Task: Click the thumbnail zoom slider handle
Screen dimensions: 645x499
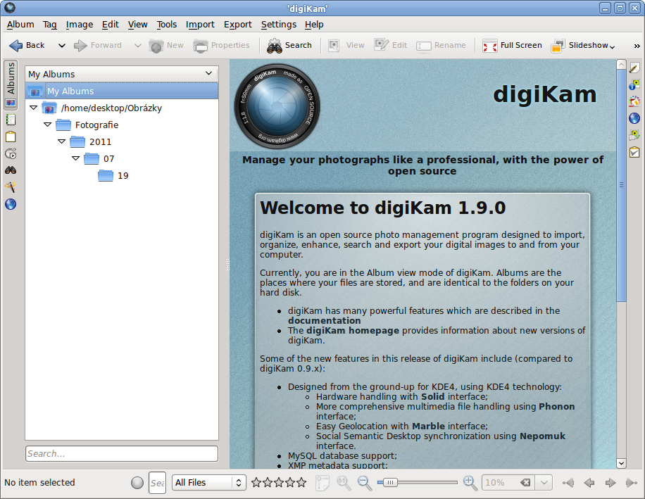Action: click(390, 483)
